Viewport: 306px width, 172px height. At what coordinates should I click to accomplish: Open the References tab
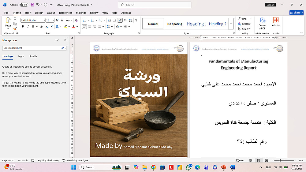[65, 13]
